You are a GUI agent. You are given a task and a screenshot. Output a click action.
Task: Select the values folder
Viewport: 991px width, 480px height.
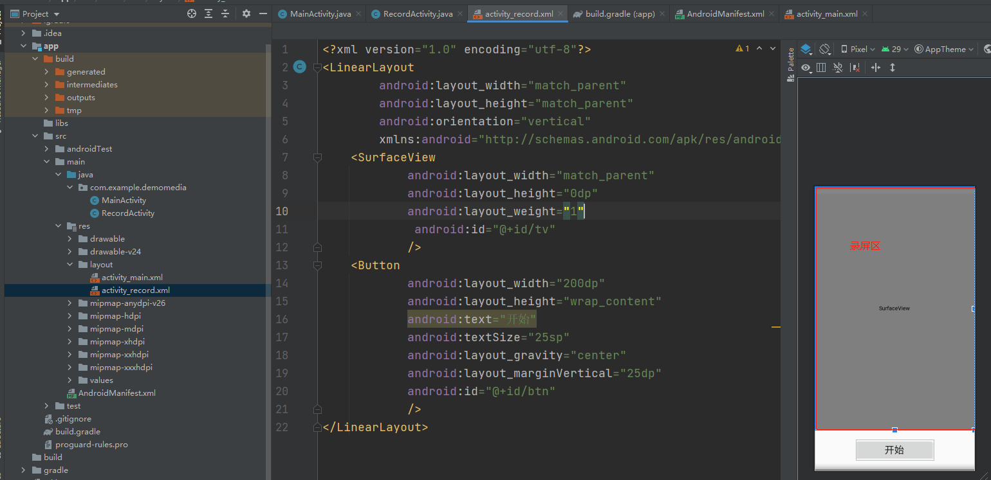[95, 380]
